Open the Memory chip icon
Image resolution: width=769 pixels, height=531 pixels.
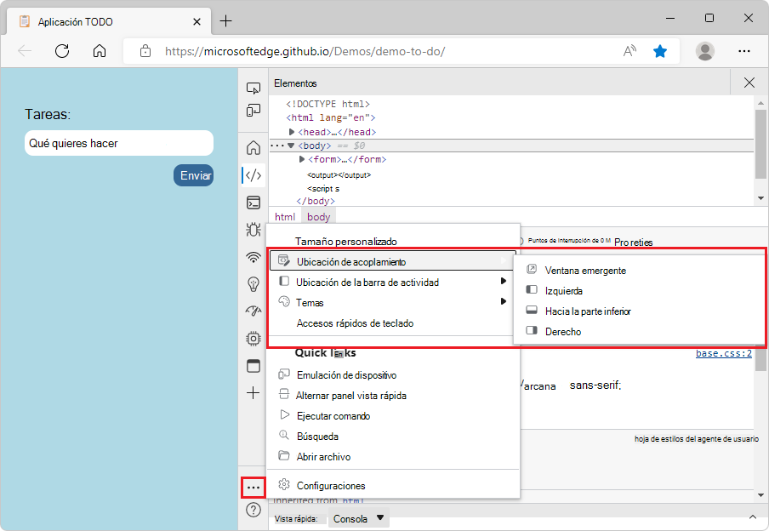[253, 338]
